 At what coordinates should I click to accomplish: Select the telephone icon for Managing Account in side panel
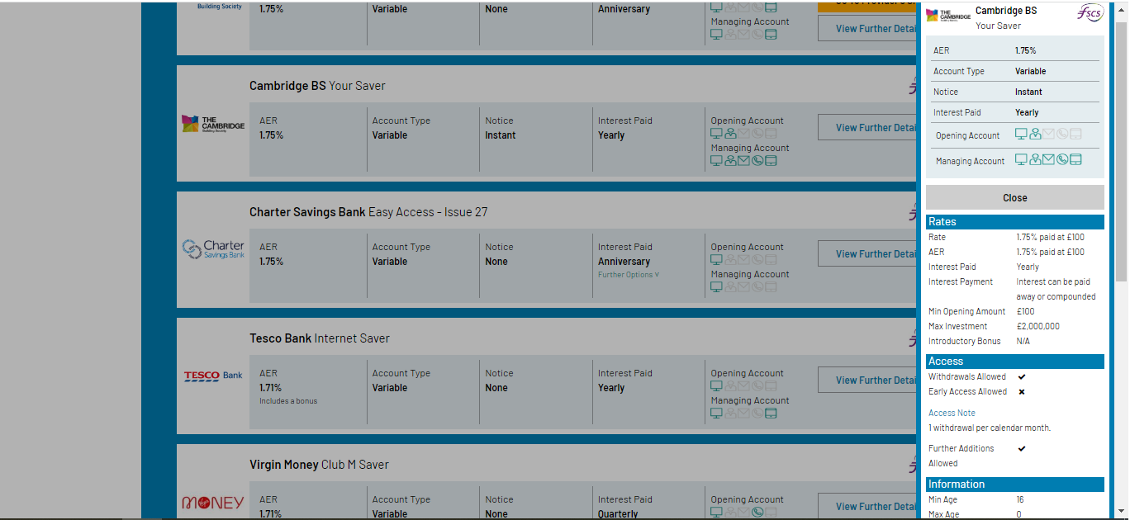[1062, 159]
